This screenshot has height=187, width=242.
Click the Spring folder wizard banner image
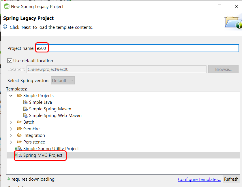(x=233, y=22)
